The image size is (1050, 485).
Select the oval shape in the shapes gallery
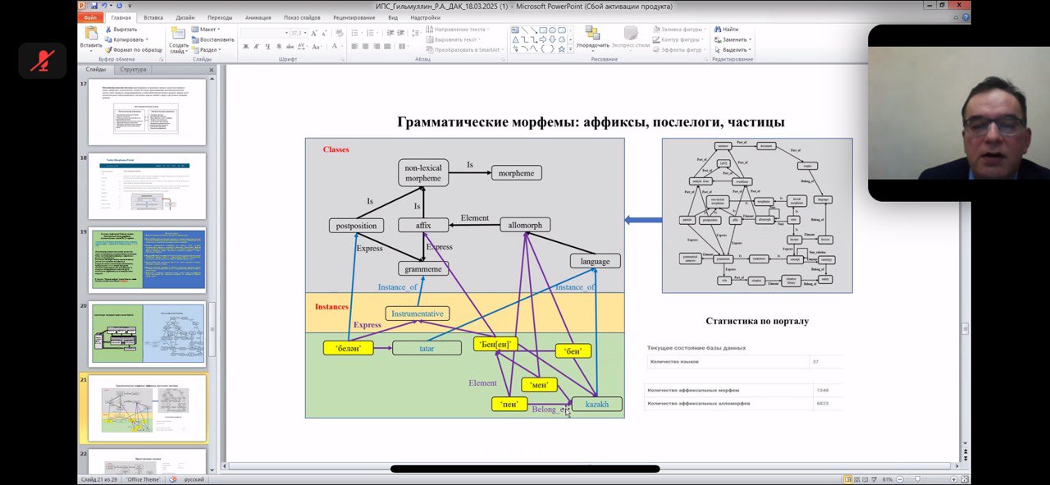tap(553, 30)
